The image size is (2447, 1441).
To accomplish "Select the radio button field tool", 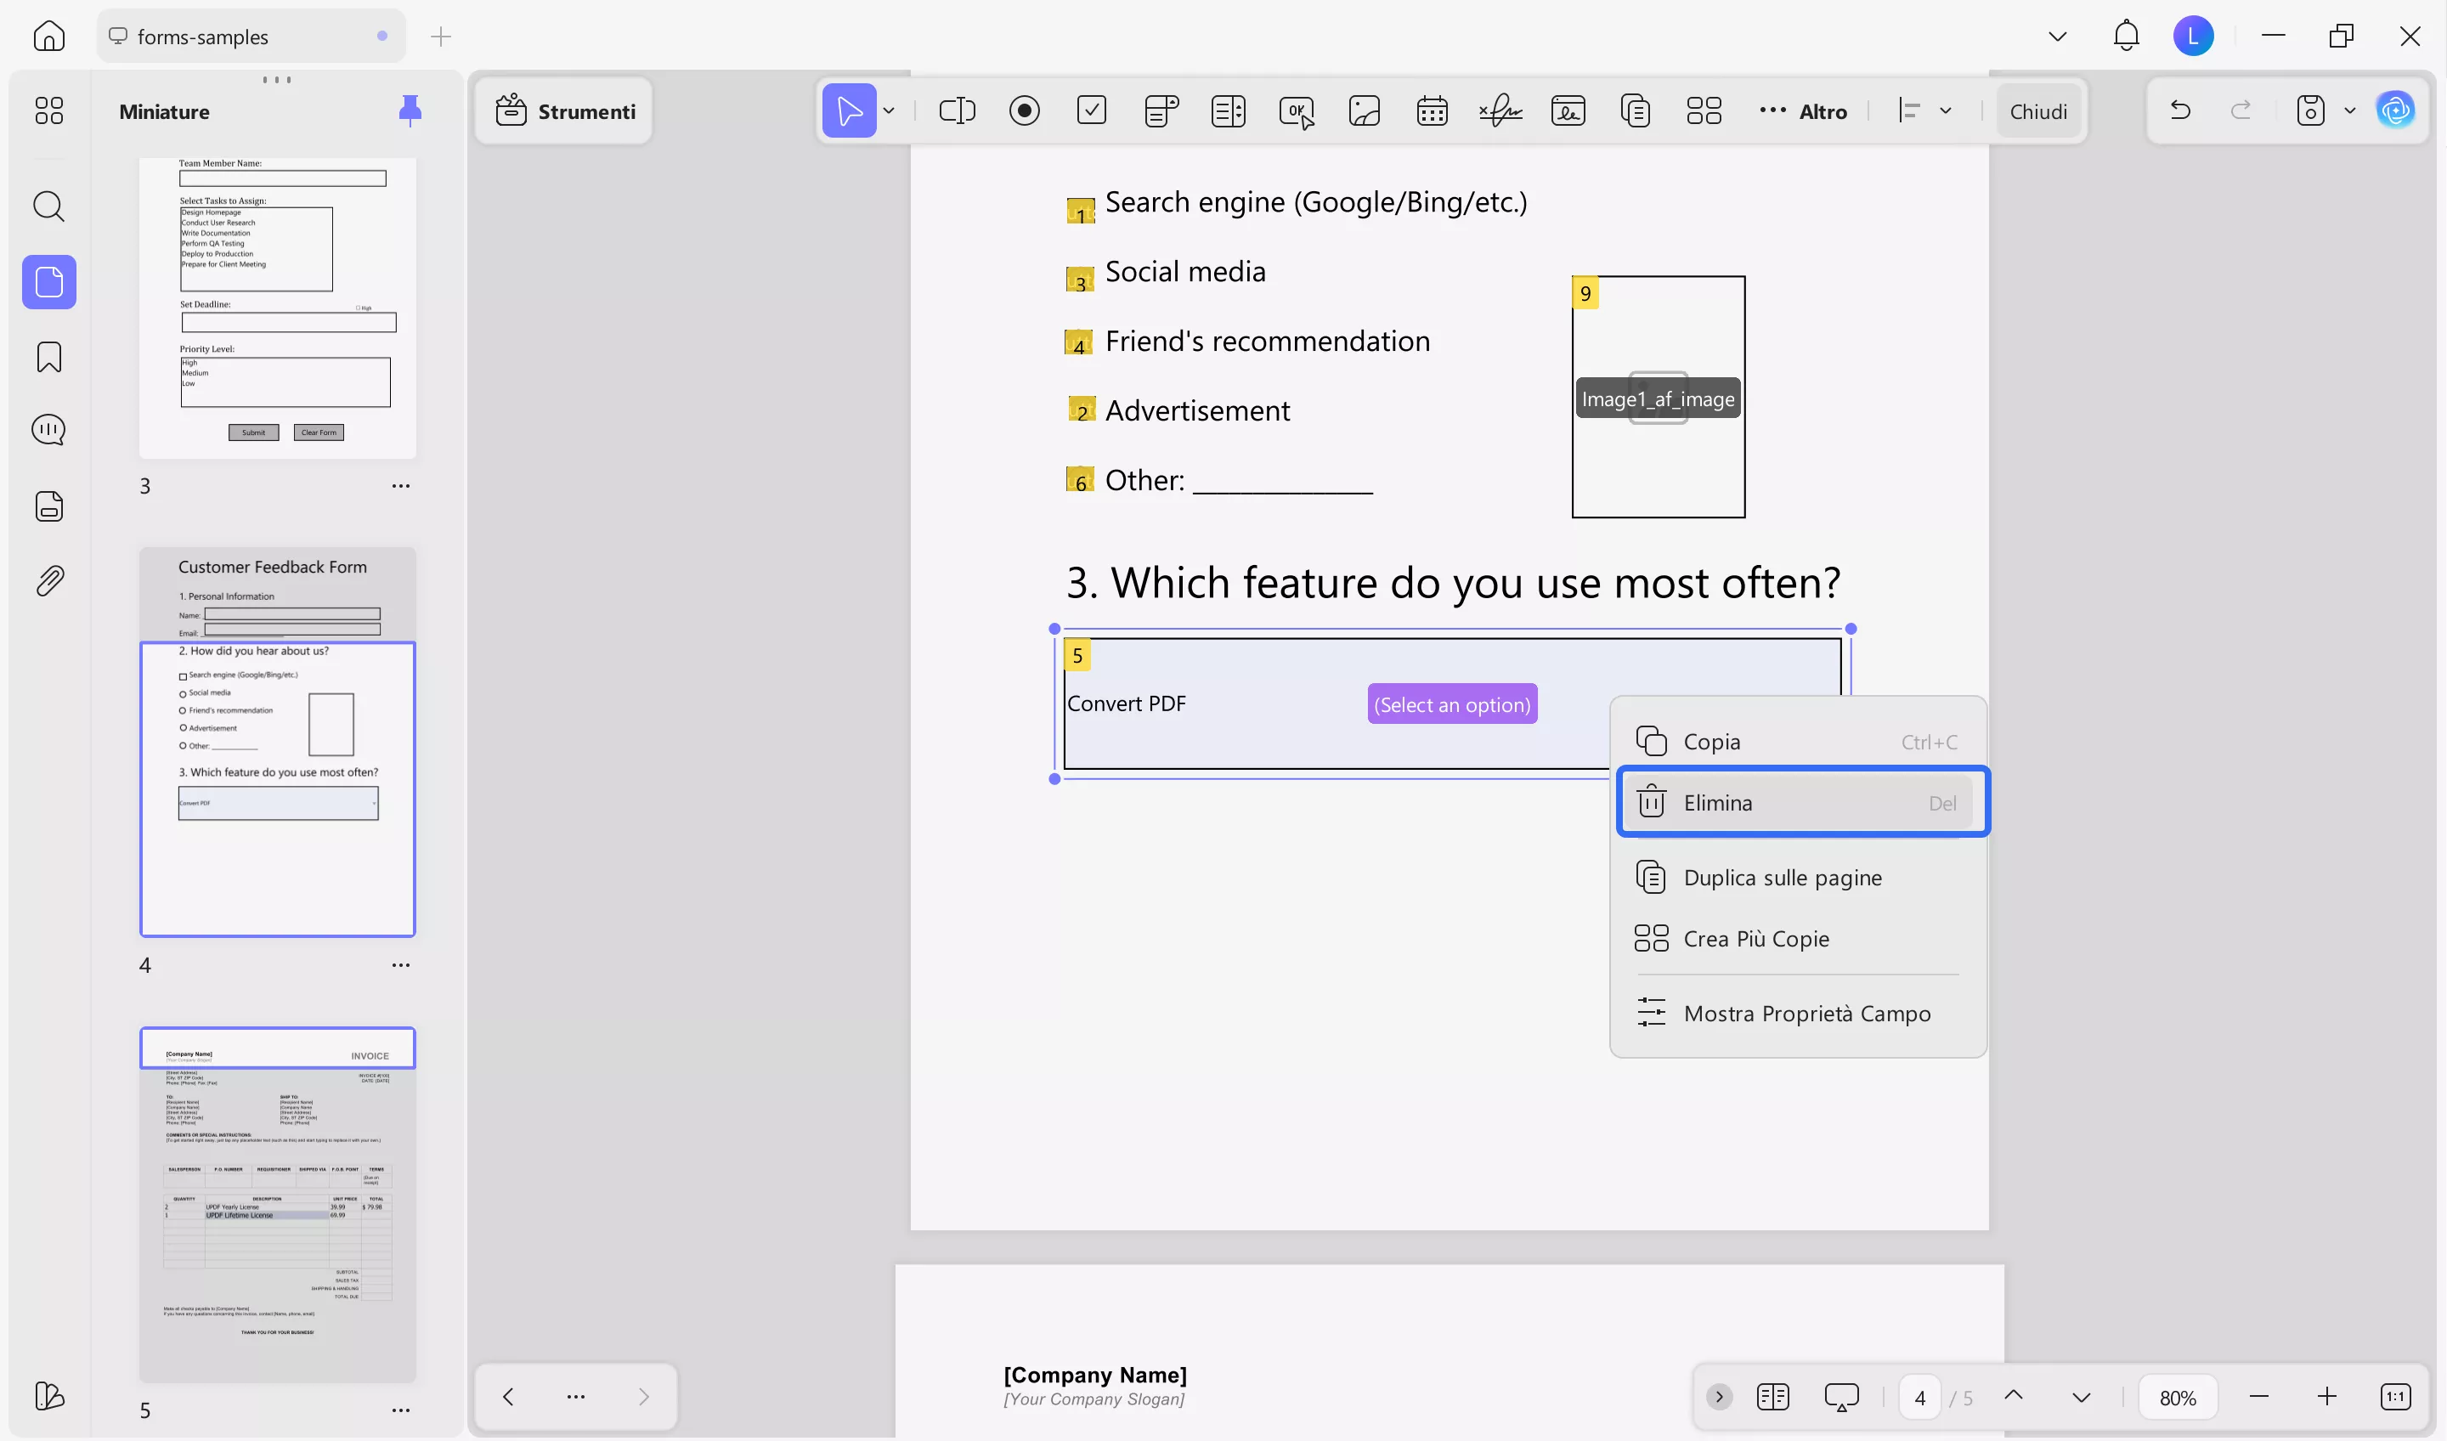I will pos(1024,110).
